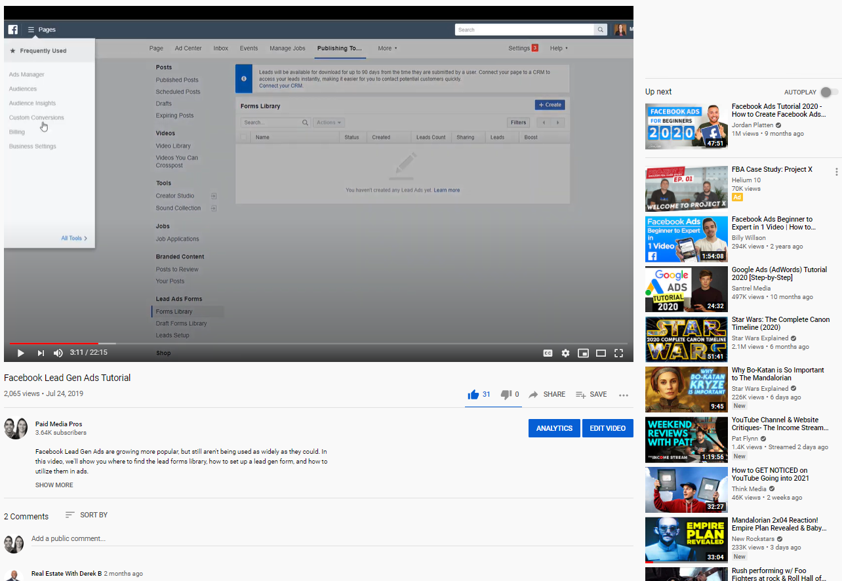Open the Sort By comments dropdown
842x581 pixels.
tap(87, 515)
